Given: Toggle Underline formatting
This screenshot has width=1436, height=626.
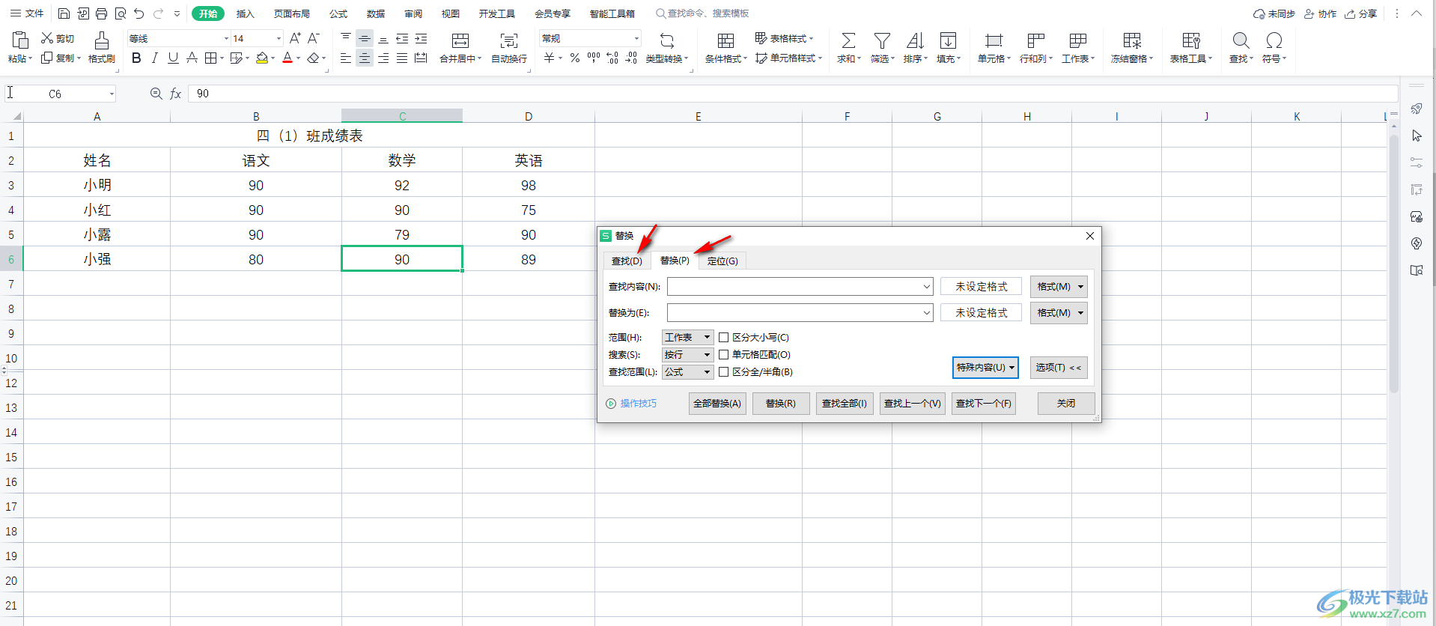Looking at the screenshot, I should tap(173, 58).
